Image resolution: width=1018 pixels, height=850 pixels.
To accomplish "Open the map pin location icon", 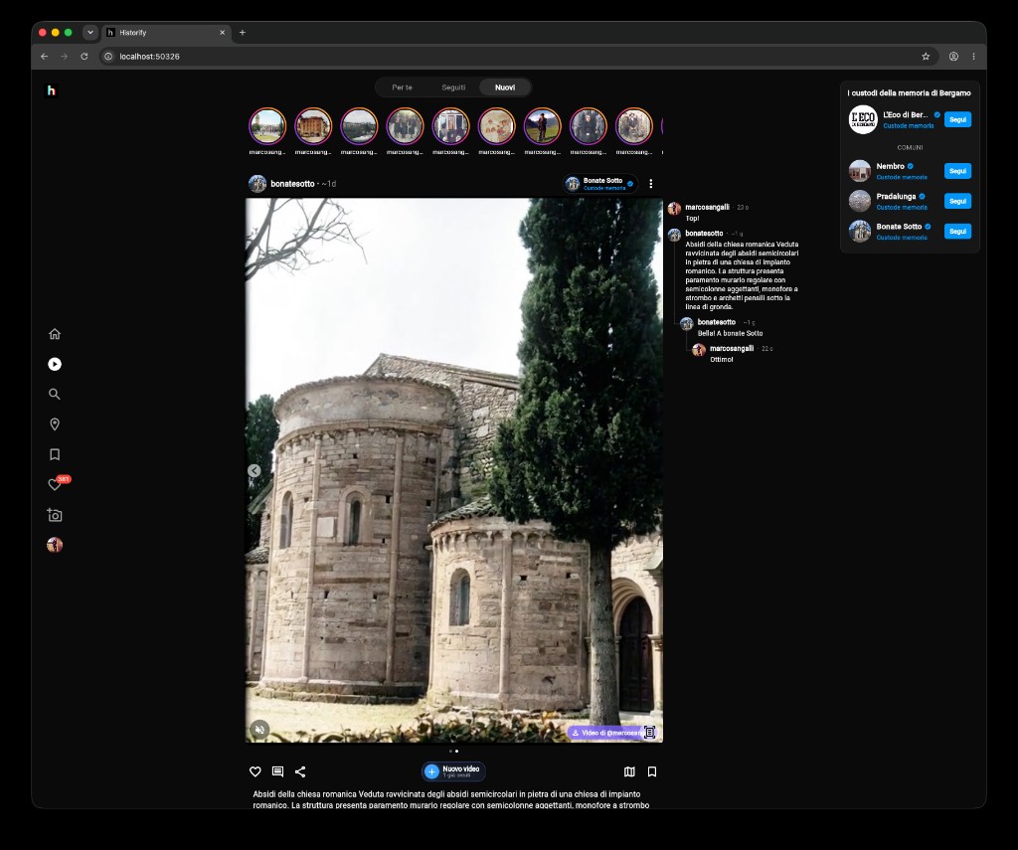I will point(55,425).
